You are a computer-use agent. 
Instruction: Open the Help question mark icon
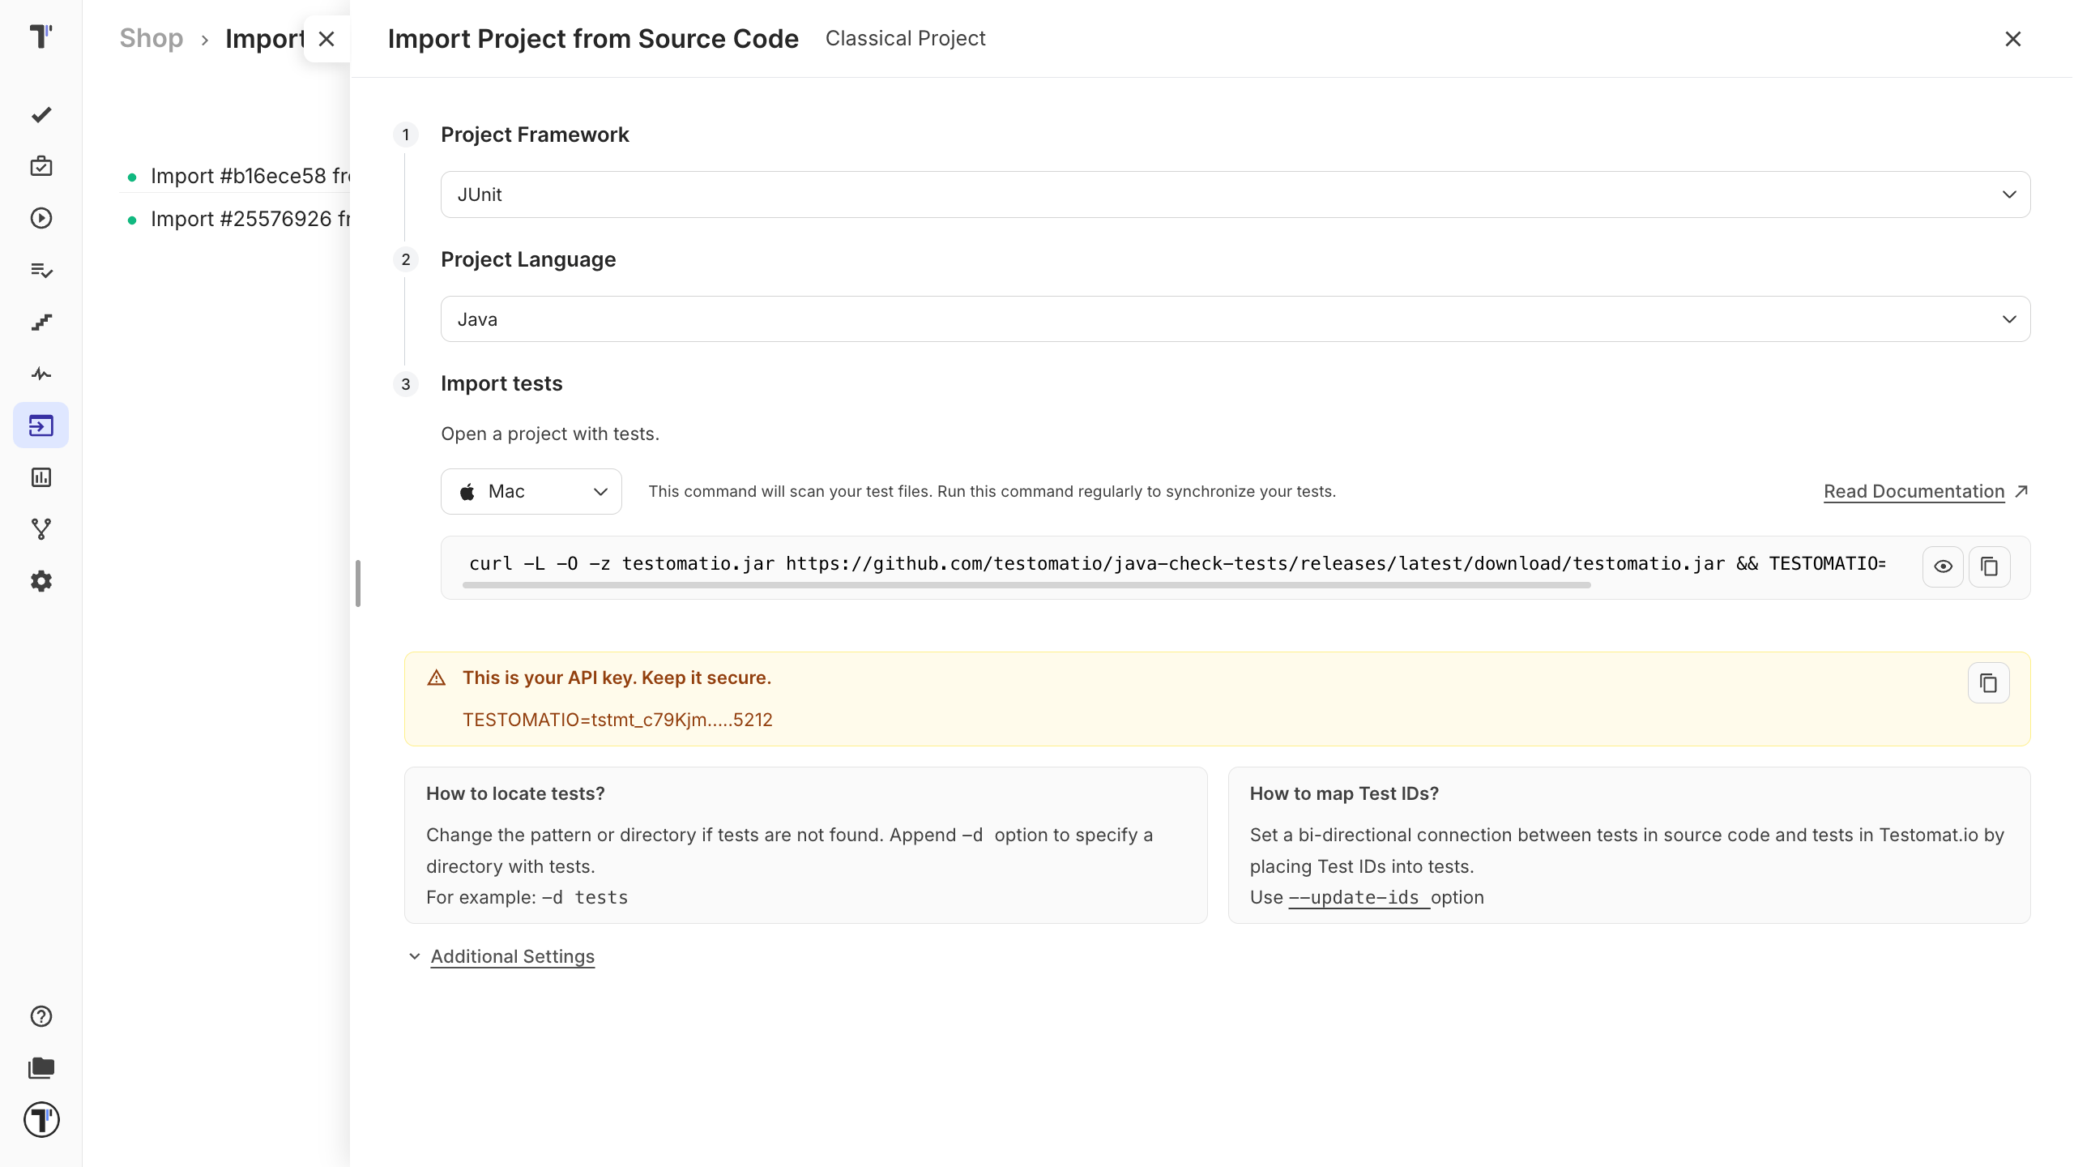[x=41, y=1016]
